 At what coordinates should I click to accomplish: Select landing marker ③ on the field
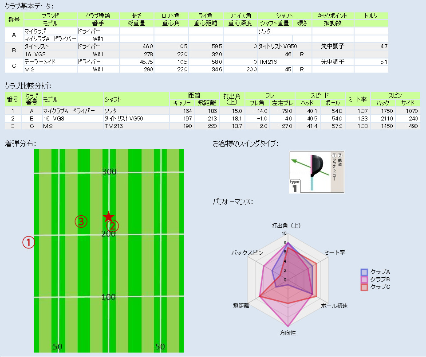pos(81,221)
